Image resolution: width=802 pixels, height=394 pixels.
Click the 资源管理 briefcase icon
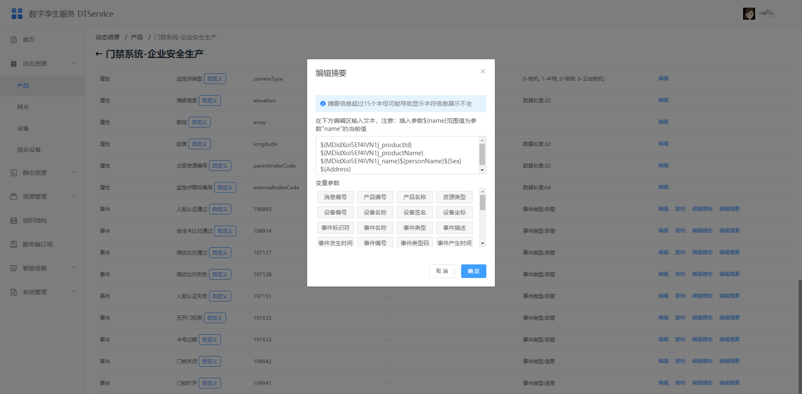tap(14, 197)
